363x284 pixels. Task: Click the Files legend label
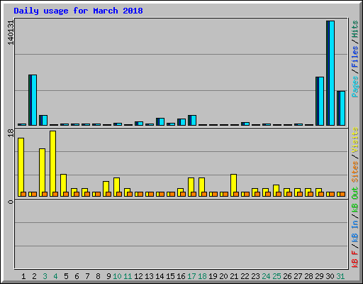click(355, 57)
